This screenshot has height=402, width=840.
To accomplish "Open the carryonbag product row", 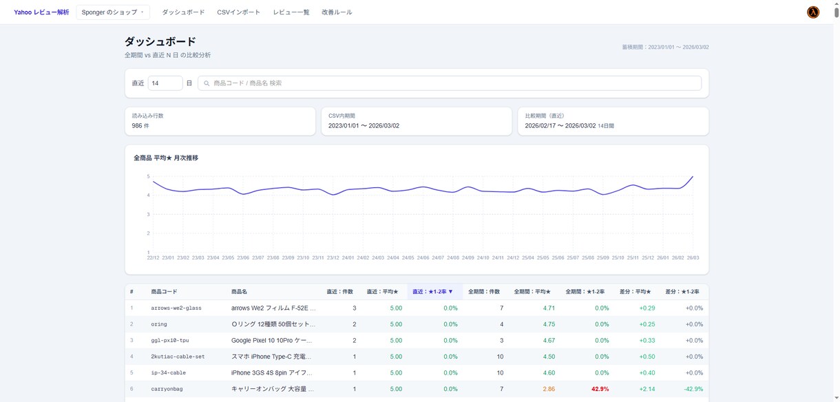I will tap(417, 389).
